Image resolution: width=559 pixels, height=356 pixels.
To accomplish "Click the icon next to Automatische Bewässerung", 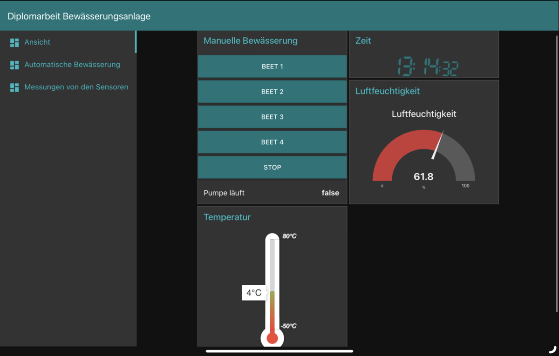I will (x=14, y=65).
